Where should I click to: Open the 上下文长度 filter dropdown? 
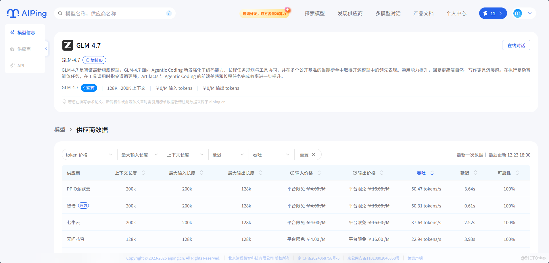point(186,155)
